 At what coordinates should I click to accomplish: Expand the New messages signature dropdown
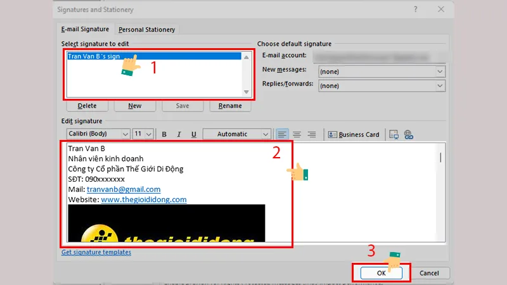440,71
